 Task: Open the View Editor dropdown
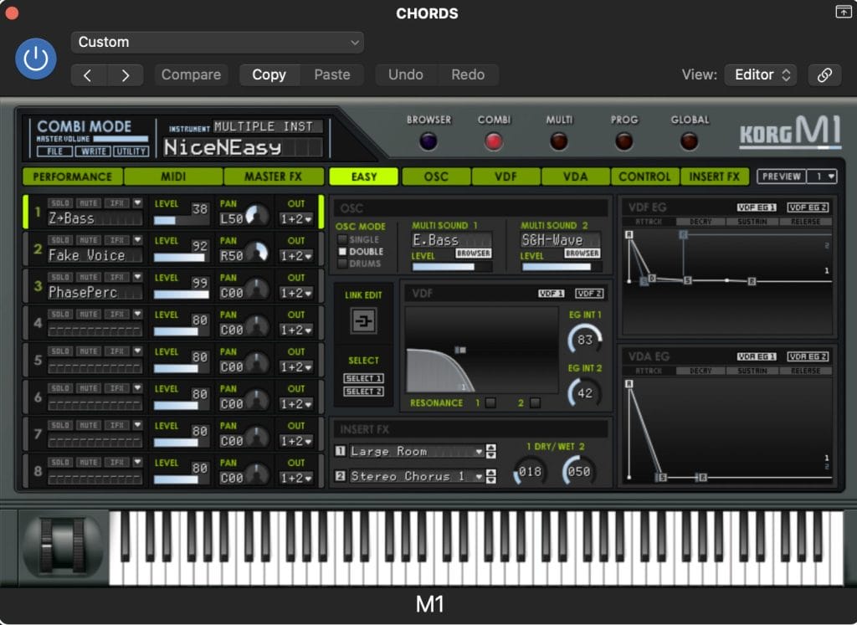[x=760, y=74]
